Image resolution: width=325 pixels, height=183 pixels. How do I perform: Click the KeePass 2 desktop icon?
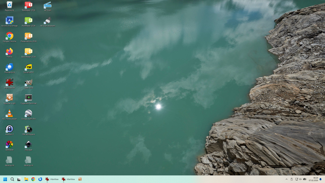(x=10, y=129)
